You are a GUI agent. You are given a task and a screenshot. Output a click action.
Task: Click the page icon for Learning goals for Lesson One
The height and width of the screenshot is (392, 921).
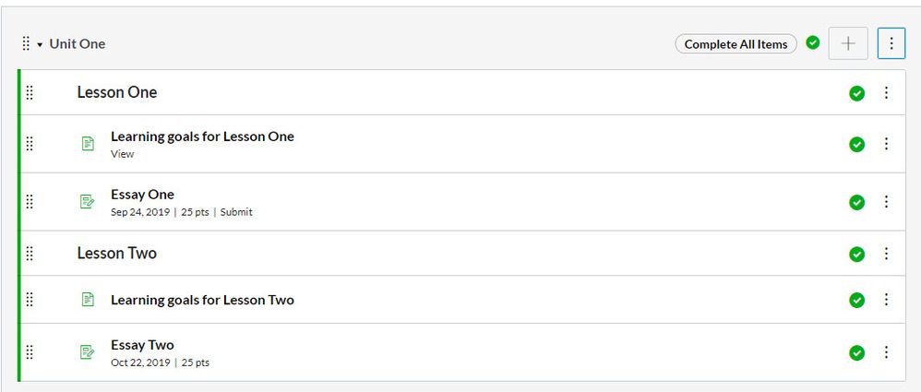[x=88, y=144]
